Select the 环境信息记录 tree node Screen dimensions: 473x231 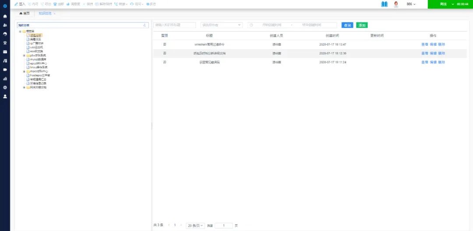pyautogui.click(x=38, y=83)
